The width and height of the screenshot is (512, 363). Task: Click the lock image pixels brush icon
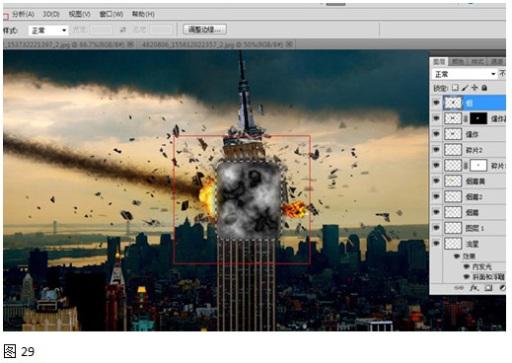tap(465, 88)
